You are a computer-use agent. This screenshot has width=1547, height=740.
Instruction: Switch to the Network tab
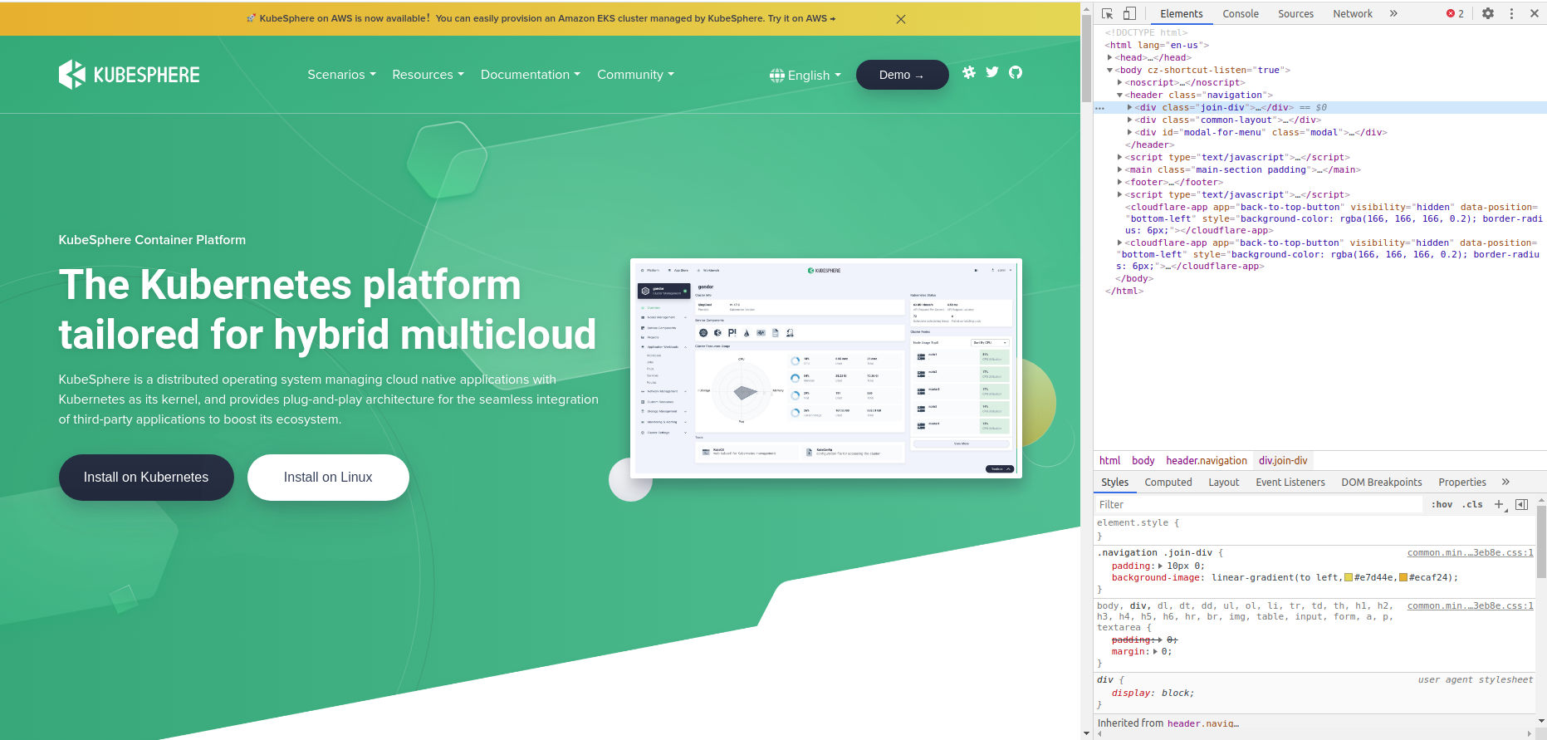coord(1353,13)
